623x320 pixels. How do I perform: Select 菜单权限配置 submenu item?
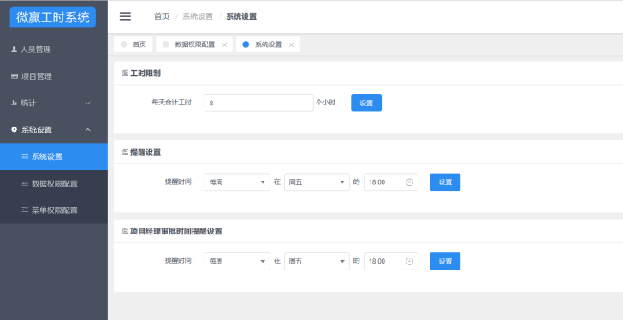click(x=54, y=210)
